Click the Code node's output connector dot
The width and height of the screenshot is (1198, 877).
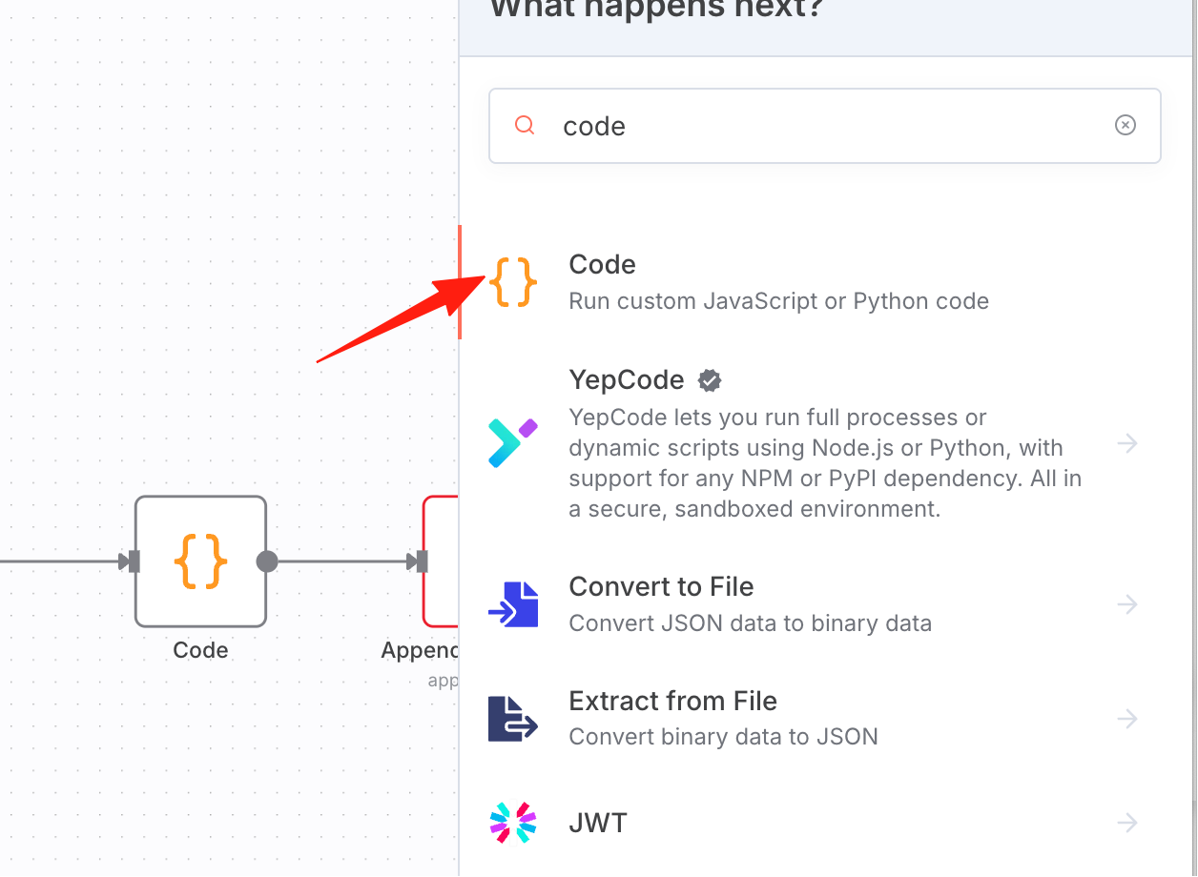[267, 561]
